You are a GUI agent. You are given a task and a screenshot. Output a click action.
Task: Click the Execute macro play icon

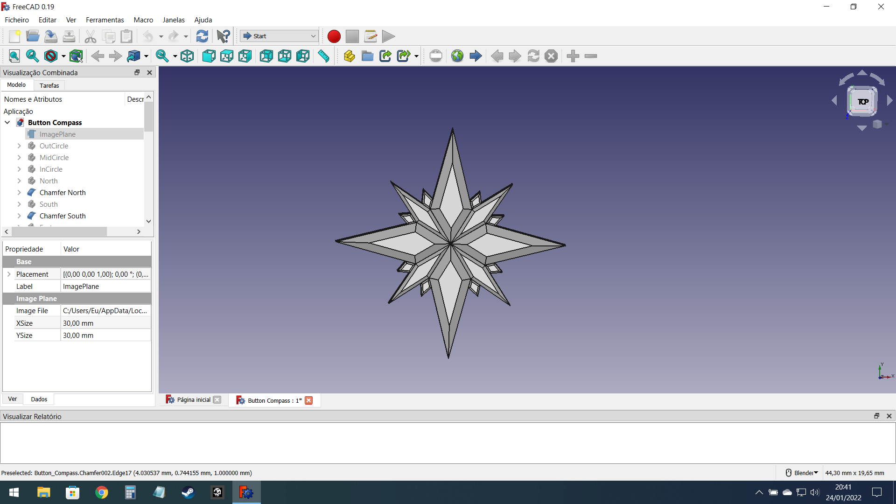click(x=388, y=36)
